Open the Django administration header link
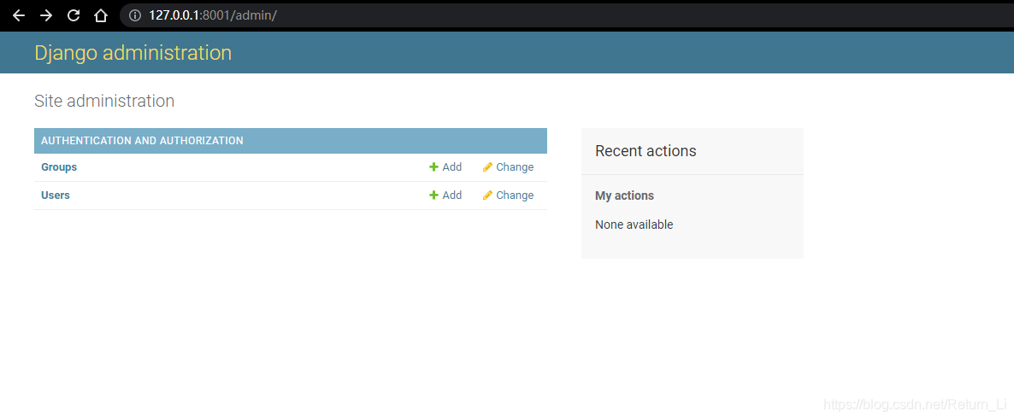This screenshot has width=1014, height=420. point(133,52)
